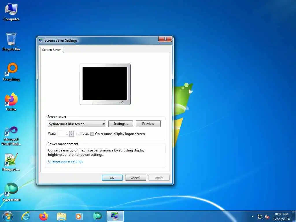Click the Apply button

tap(159, 178)
